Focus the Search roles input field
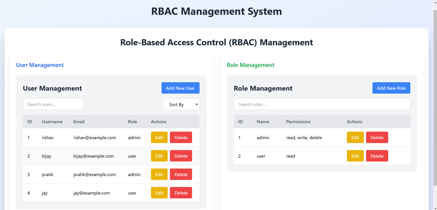Viewport: 437px width, 210px height. [x=322, y=104]
